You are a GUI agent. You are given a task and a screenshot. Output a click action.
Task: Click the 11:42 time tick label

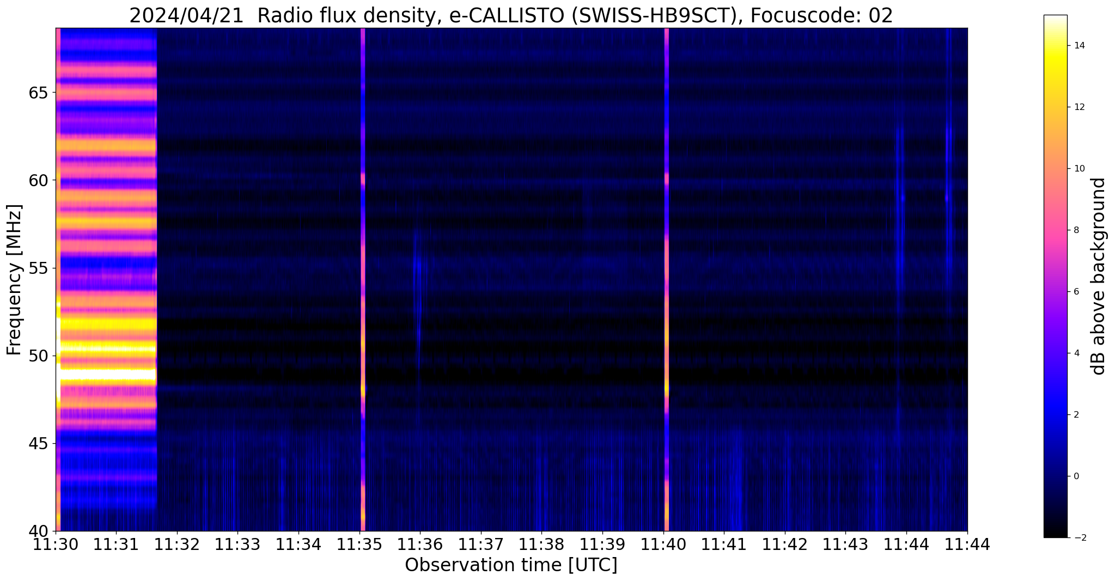point(785,544)
